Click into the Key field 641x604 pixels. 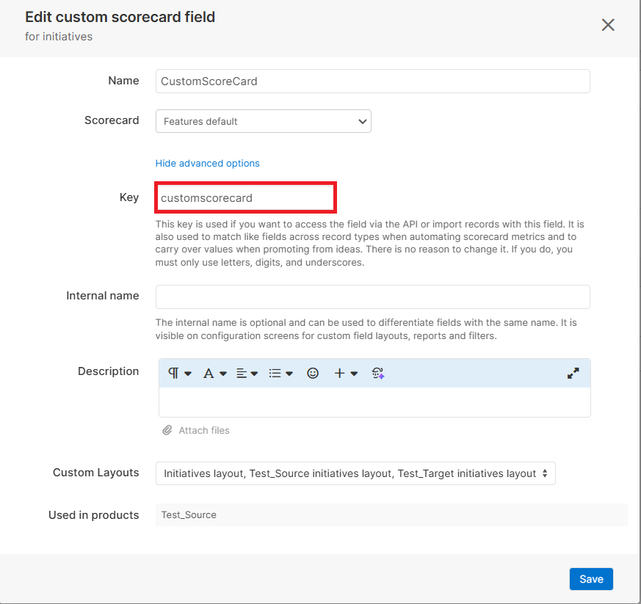point(245,198)
